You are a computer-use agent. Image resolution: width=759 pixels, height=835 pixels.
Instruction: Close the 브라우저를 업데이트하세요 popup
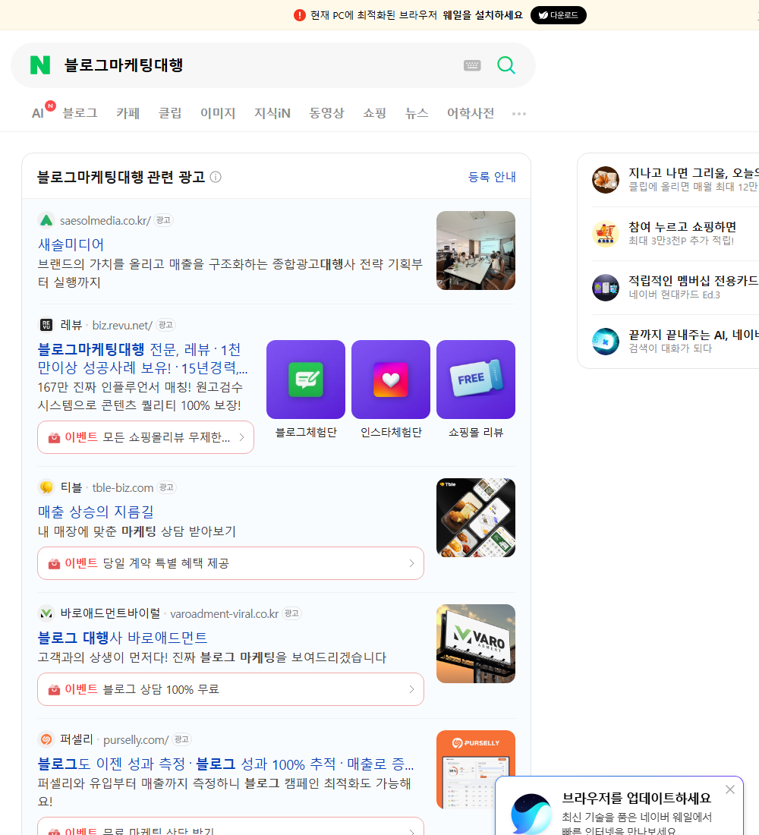730,789
